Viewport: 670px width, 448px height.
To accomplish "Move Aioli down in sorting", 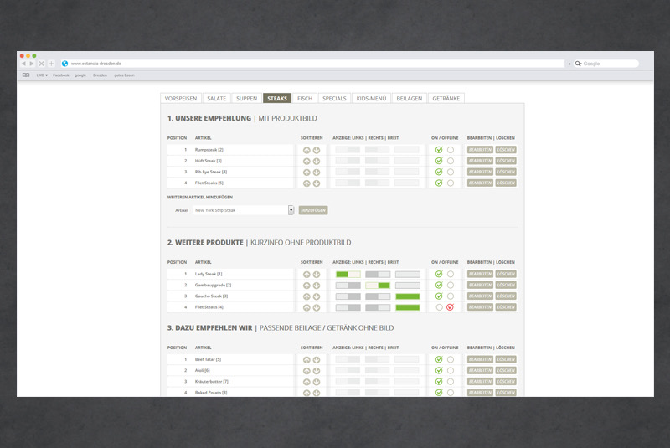I will pyautogui.click(x=317, y=371).
